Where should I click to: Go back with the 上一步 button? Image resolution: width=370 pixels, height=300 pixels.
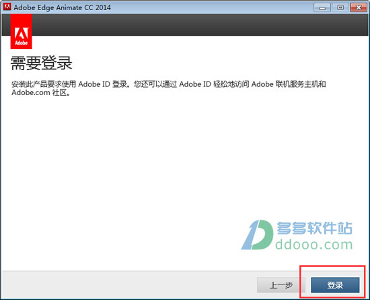click(x=281, y=285)
